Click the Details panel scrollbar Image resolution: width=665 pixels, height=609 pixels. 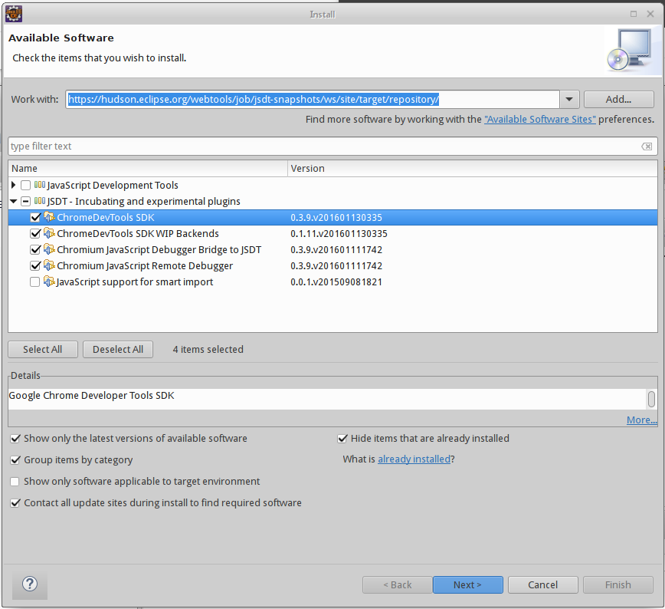[651, 399]
